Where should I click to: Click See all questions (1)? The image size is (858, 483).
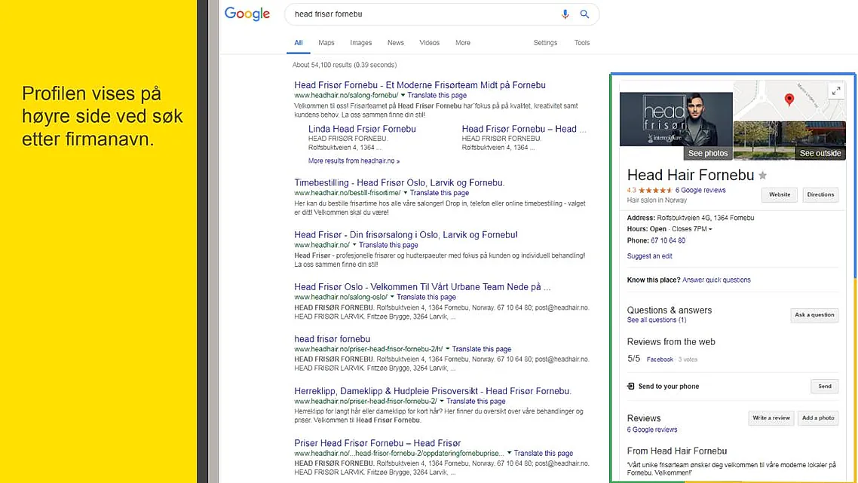(x=657, y=320)
